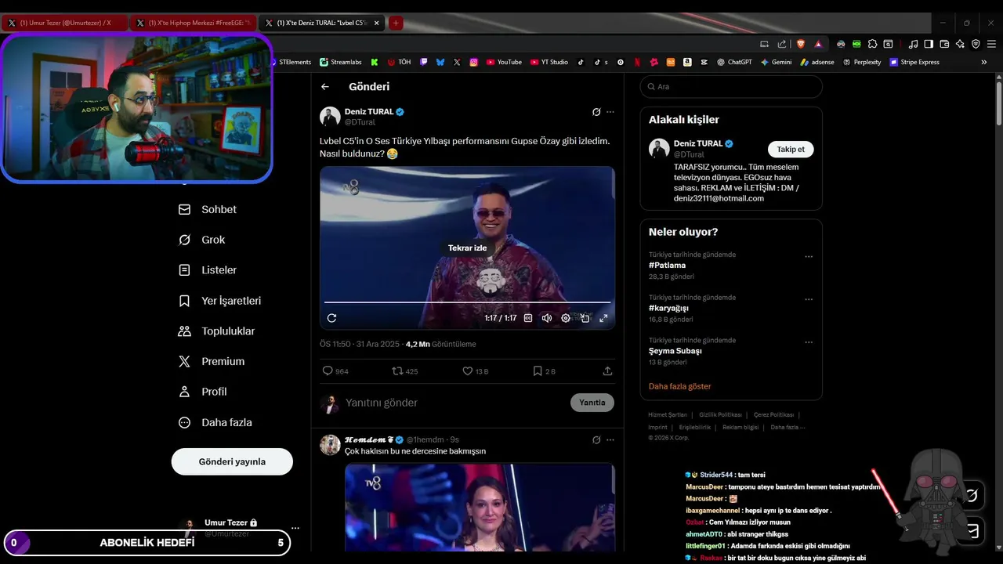Bookmark the tweet showing 2 B
This screenshot has height=564, width=1003.
[544, 371]
